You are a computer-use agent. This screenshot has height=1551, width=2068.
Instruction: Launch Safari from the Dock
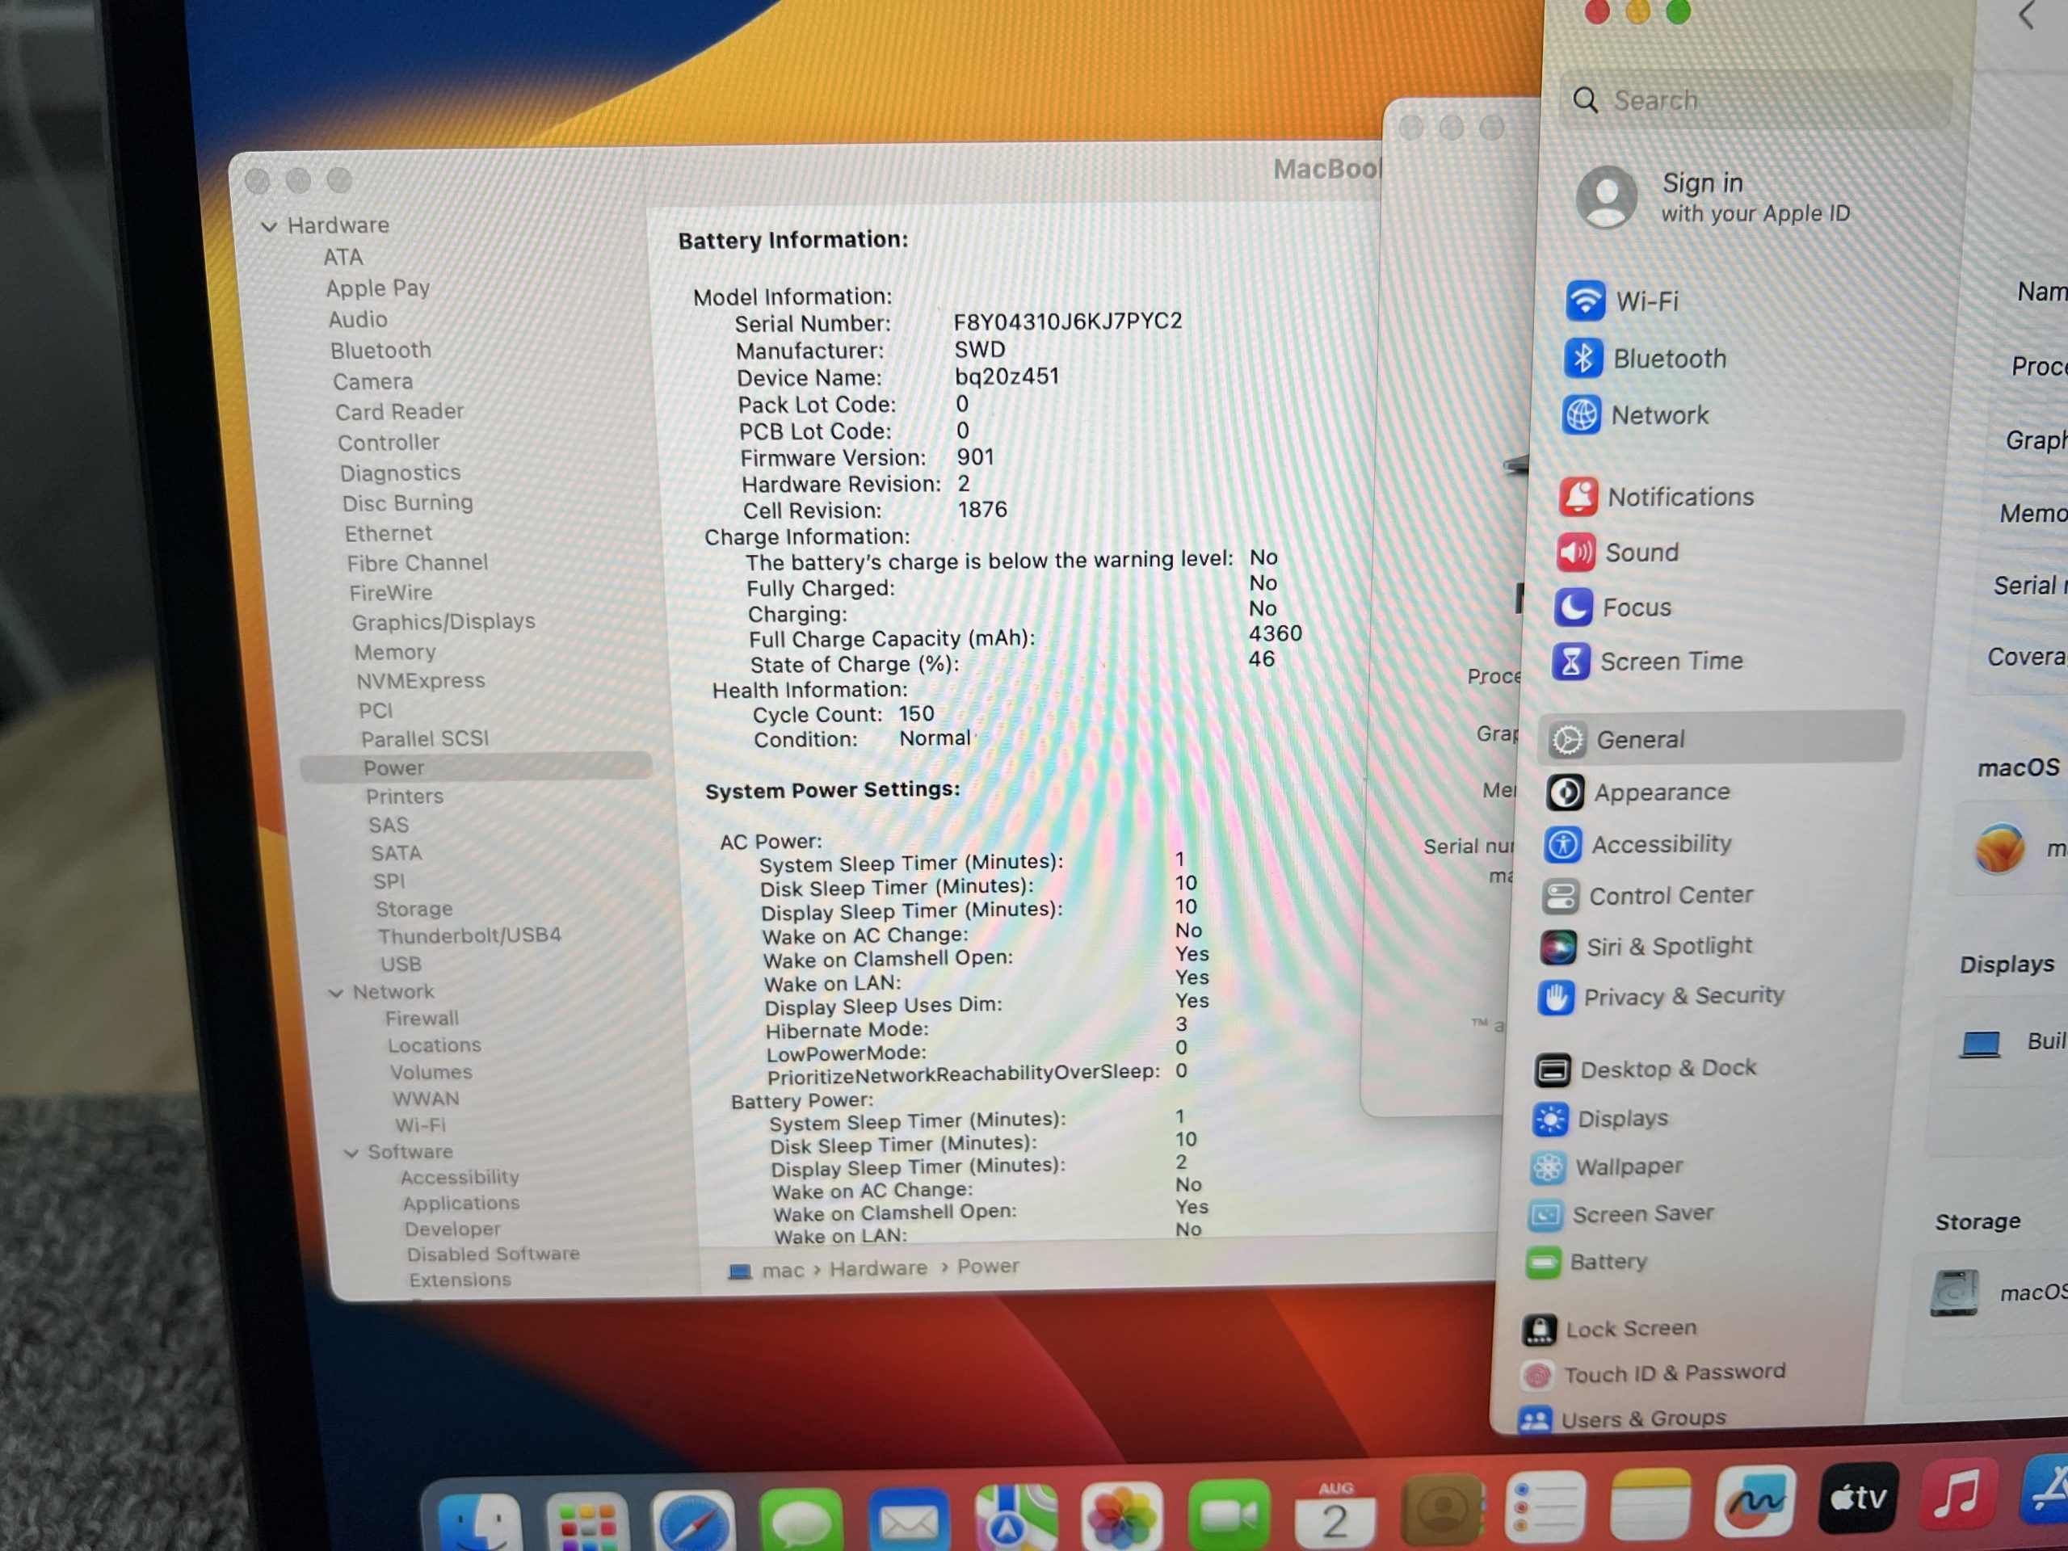694,1523
